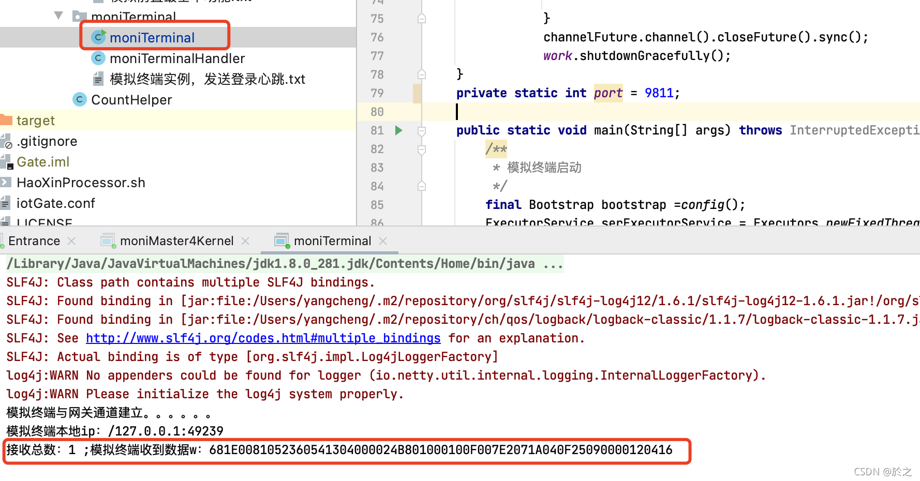Click the 模拟终端与网关通道建立 console line
920x481 pixels.
109,413
